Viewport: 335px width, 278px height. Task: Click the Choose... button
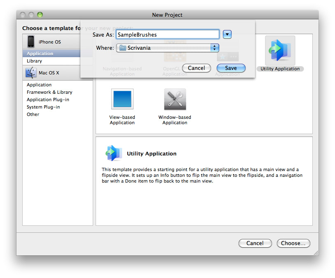coord(293,243)
